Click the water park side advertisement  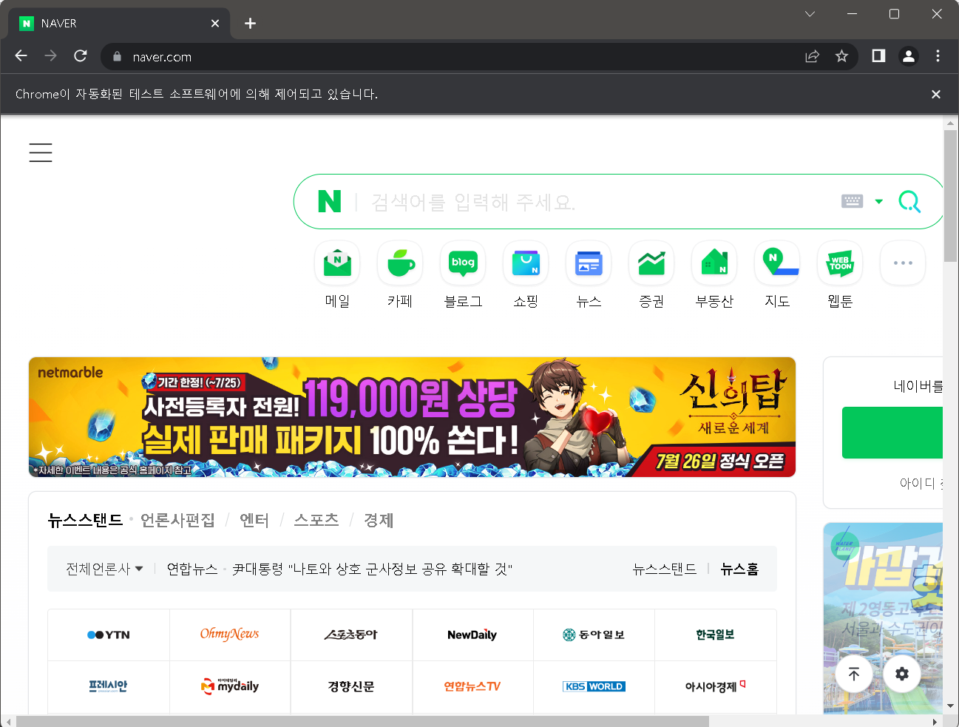point(883,618)
